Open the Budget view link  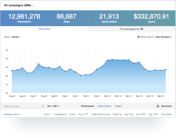pos(118,106)
